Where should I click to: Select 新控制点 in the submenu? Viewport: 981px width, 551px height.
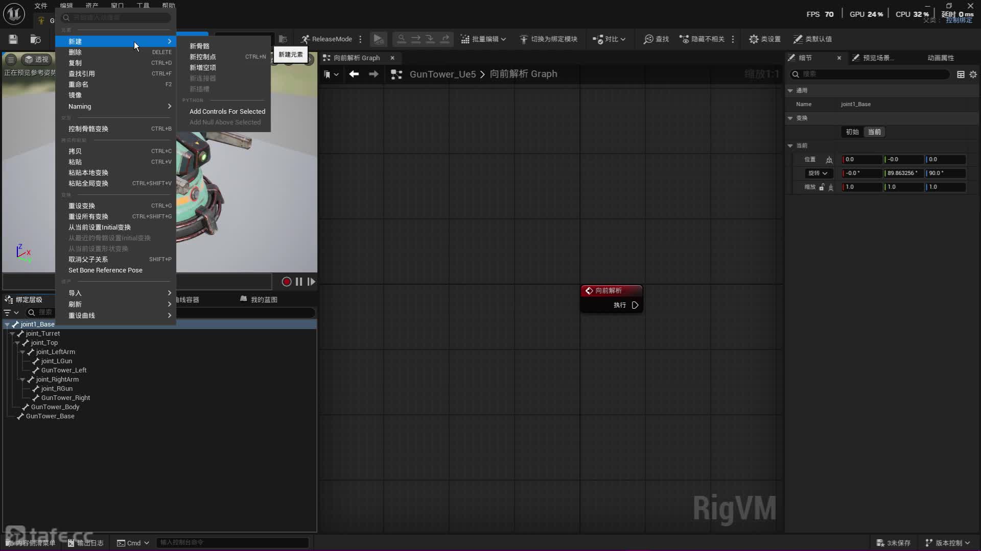coord(203,57)
